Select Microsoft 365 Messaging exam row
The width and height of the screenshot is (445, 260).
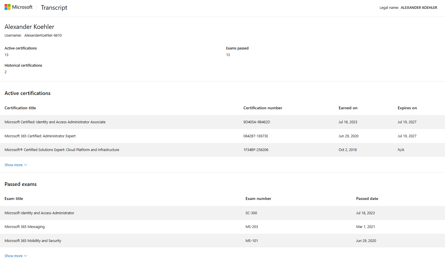tap(25, 227)
